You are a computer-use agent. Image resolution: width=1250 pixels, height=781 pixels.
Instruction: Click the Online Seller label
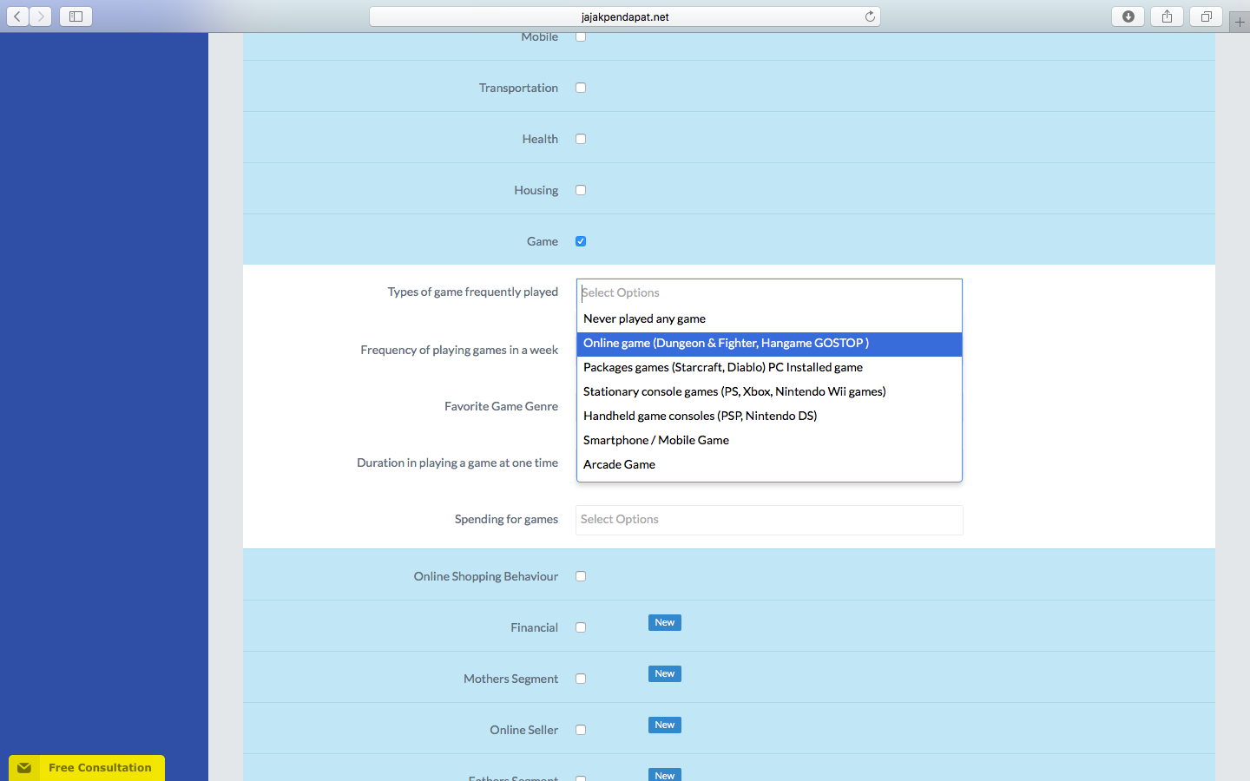(x=523, y=731)
